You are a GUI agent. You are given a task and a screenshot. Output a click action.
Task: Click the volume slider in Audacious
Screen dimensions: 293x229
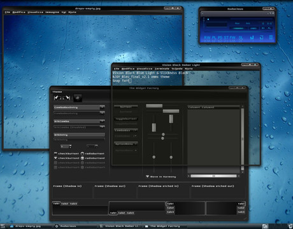pyautogui.click(x=238, y=28)
